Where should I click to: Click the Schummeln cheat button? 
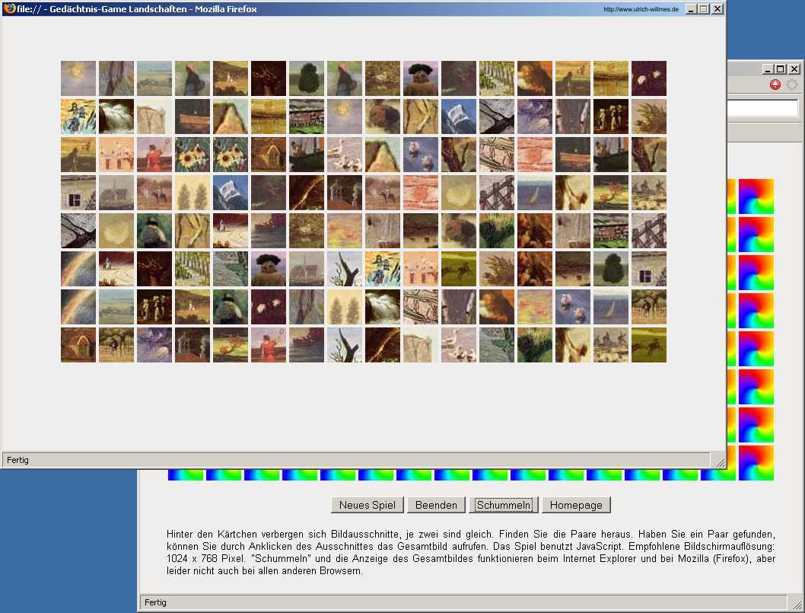(503, 505)
